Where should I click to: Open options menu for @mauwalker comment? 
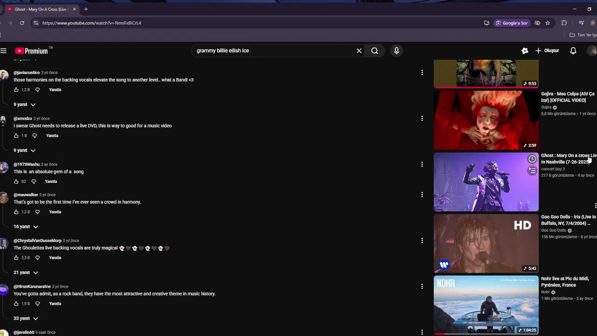(422, 195)
